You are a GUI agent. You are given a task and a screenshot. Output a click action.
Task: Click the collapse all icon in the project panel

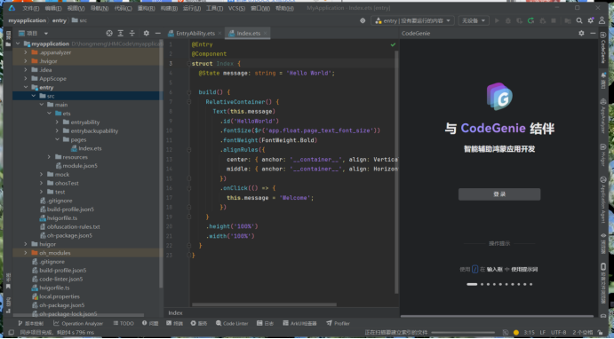click(132, 33)
